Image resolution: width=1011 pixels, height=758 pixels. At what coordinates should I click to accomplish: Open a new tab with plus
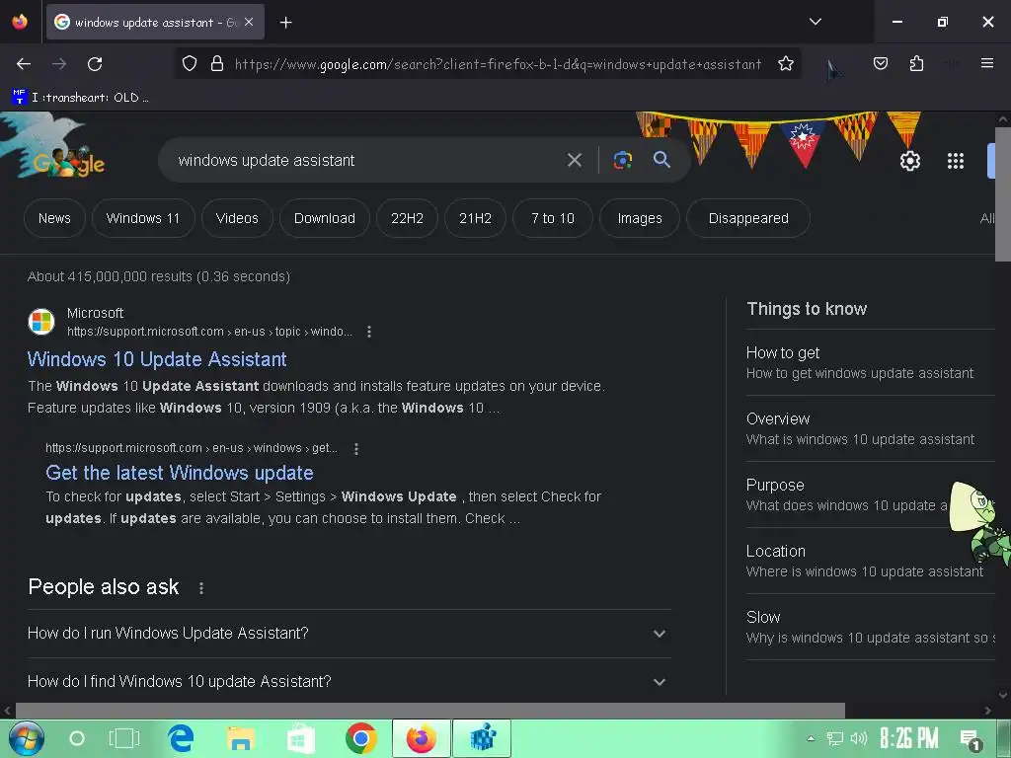285,23
